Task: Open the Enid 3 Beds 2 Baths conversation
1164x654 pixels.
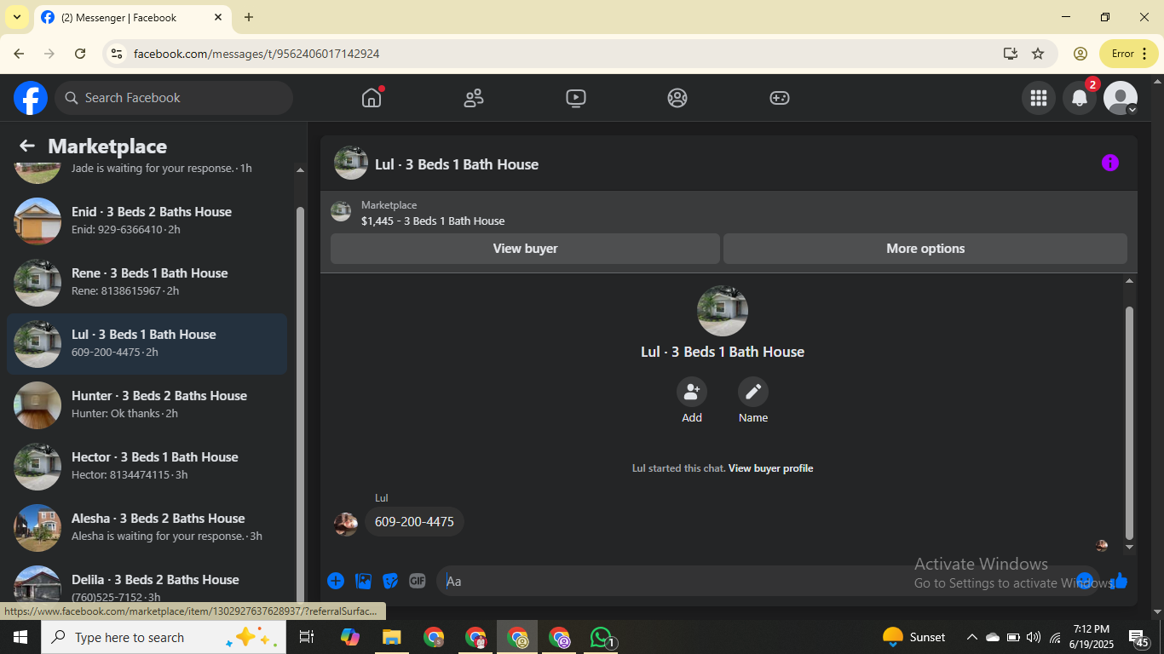Action: point(147,221)
